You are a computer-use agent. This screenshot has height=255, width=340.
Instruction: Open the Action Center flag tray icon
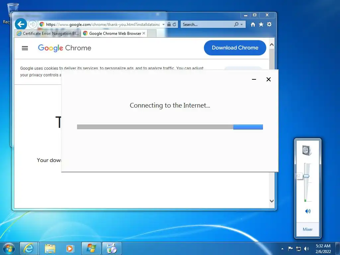click(290, 248)
